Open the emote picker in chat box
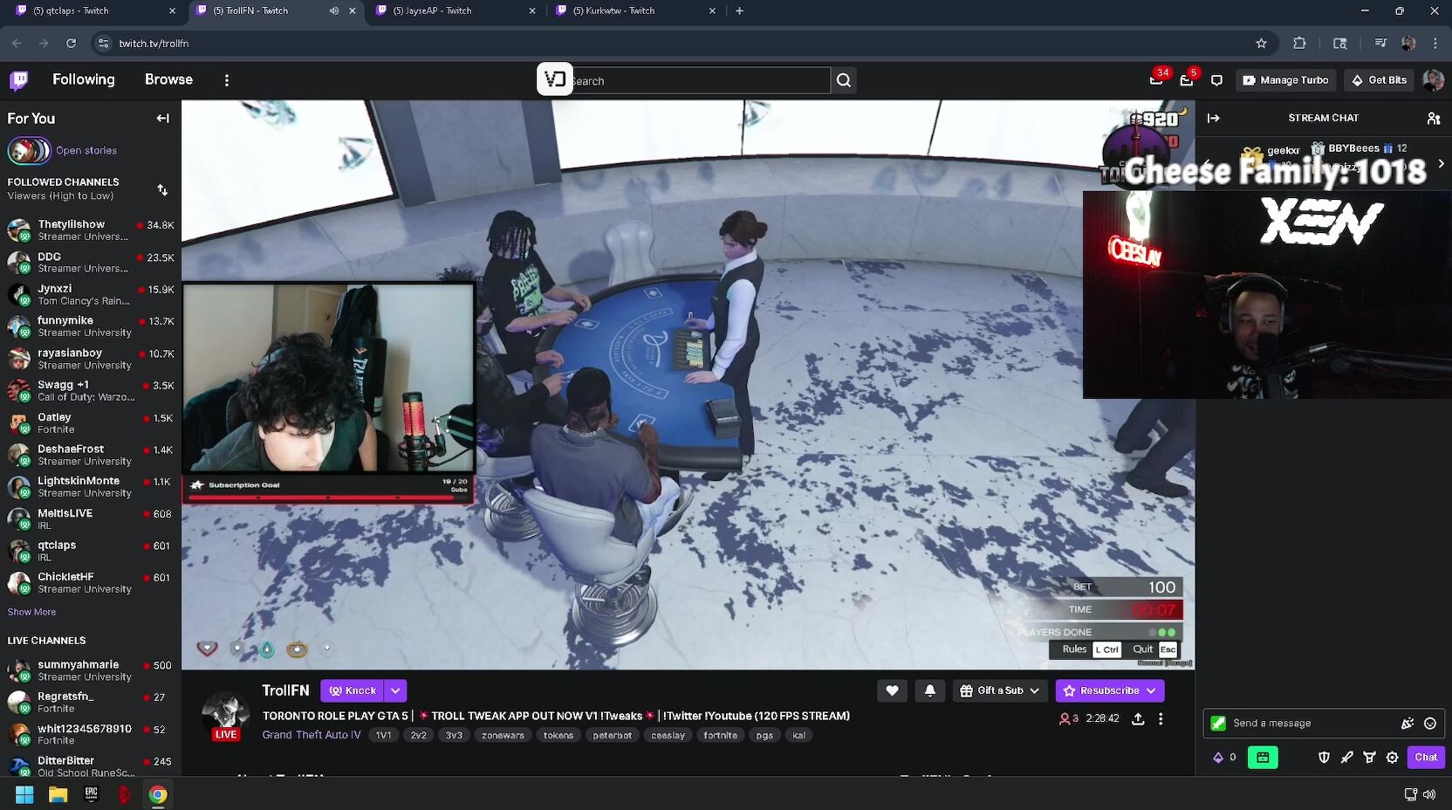 pos(1430,723)
